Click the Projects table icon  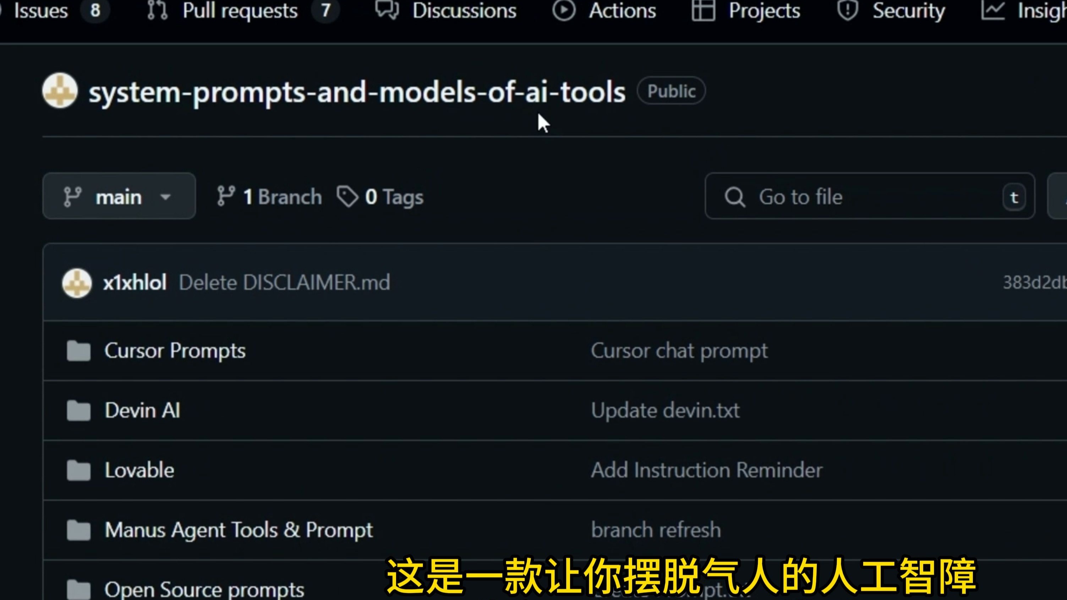pyautogui.click(x=703, y=10)
